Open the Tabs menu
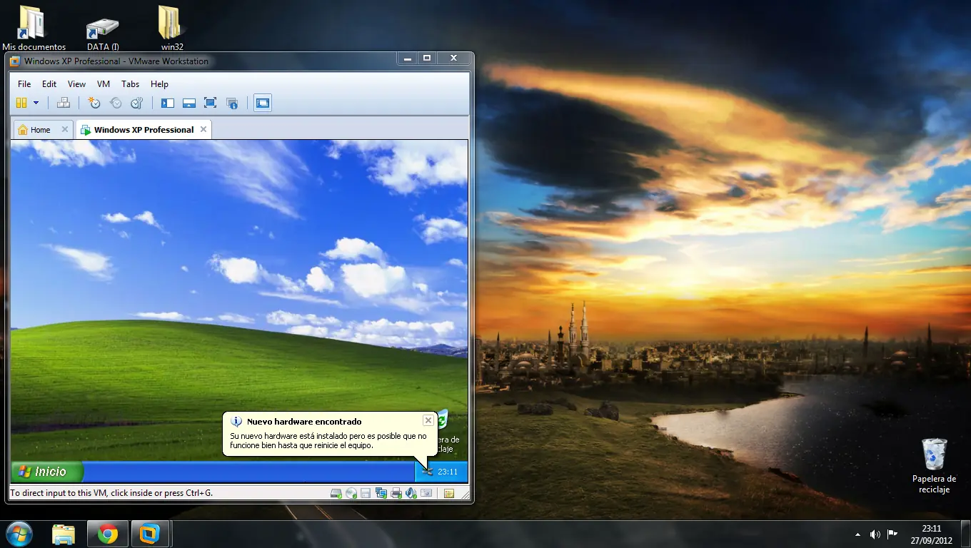This screenshot has width=971, height=548. coord(130,84)
